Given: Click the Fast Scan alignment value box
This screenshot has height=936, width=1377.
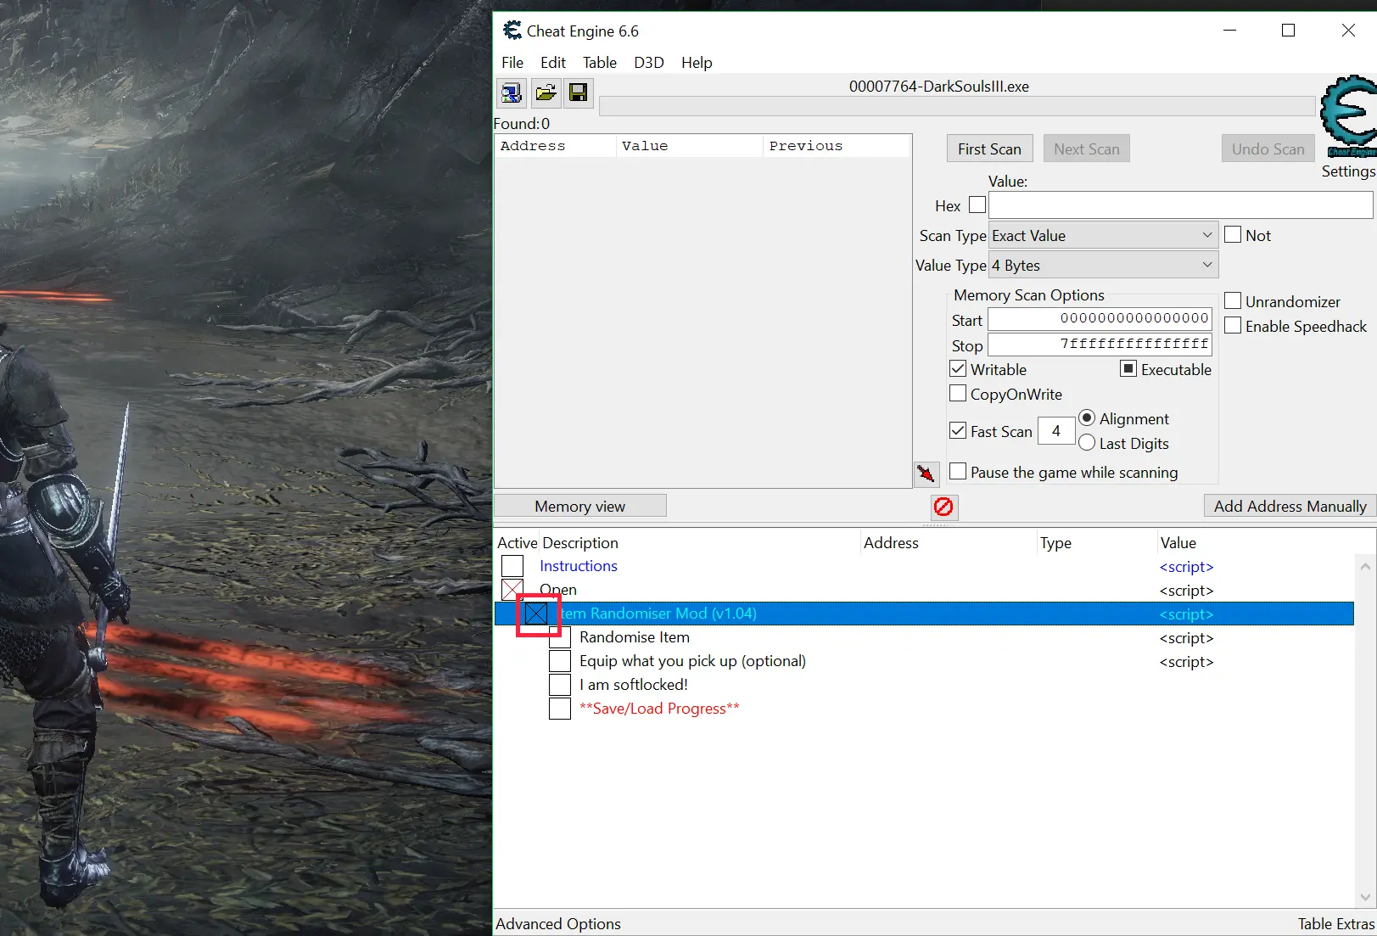Looking at the screenshot, I should pyautogui.click(x=1056, y=430).
